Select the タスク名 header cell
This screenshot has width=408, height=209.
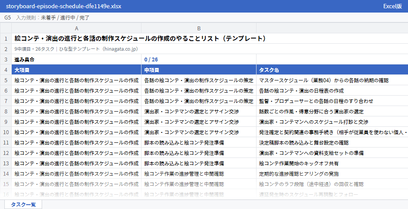[332, 70]
